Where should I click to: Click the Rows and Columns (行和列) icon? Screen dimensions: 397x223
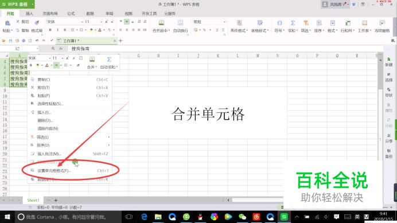point(348,23)
